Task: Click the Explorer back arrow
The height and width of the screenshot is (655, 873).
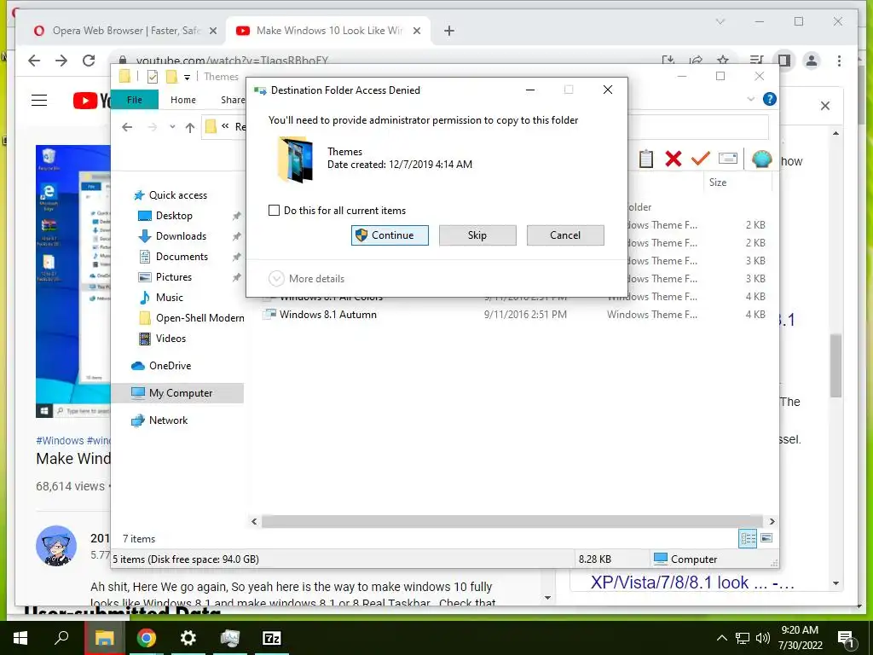Action: pos(127,127)
